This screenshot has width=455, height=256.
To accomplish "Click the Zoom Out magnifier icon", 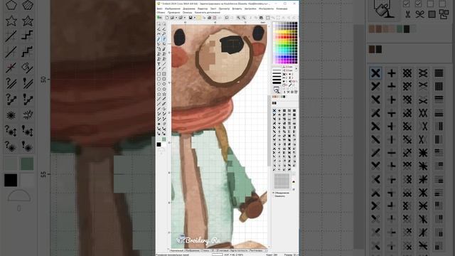I will click(x=244, y=18).
